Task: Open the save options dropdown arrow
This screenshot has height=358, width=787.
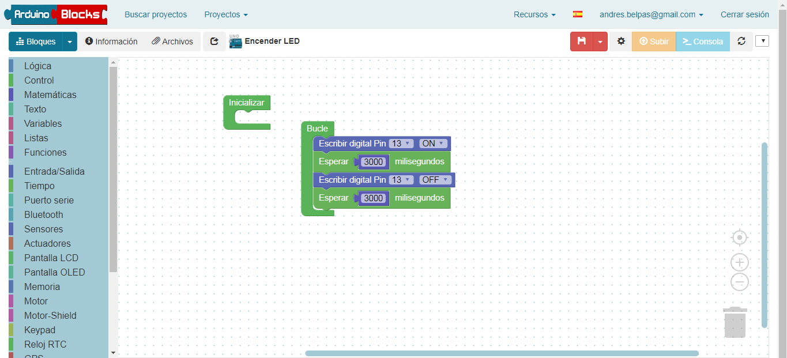Action: [x=600, y=42]
